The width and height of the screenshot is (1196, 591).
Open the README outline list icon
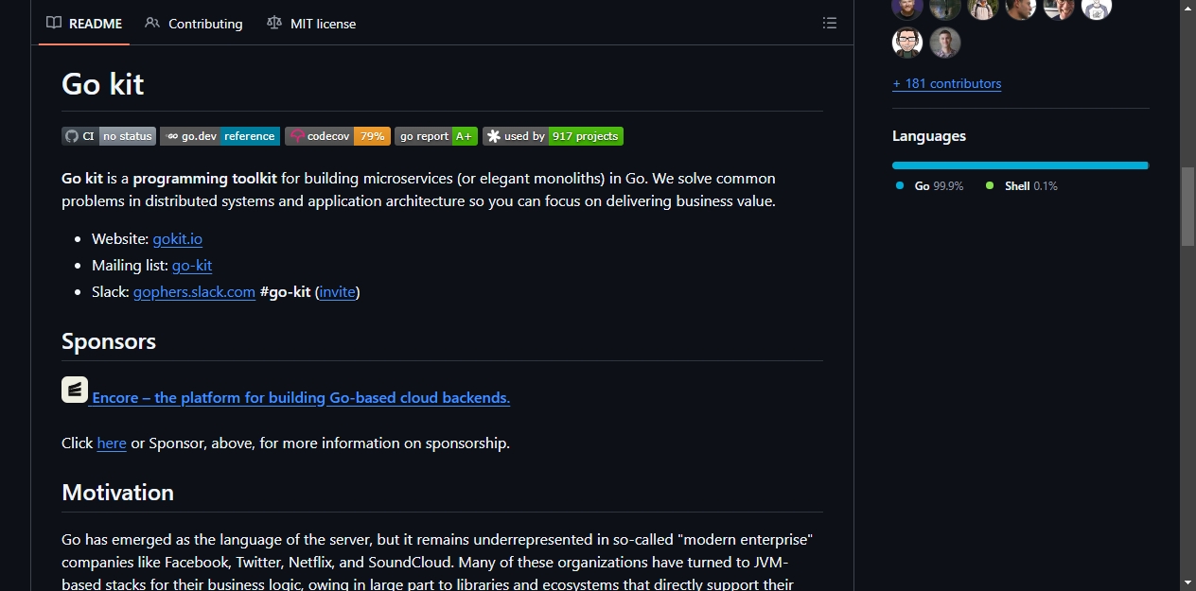pos(830,23)
